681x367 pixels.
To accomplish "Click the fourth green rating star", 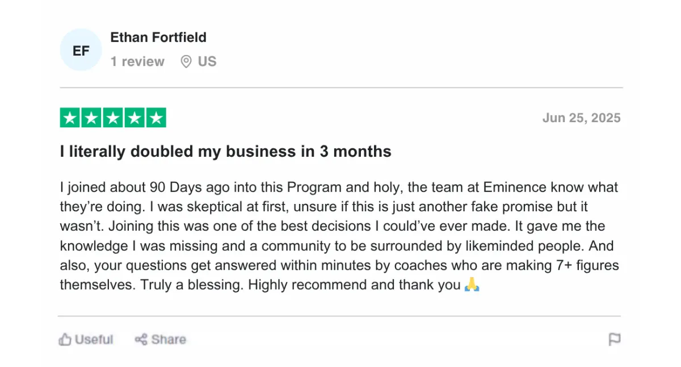I will coord(134,118).
